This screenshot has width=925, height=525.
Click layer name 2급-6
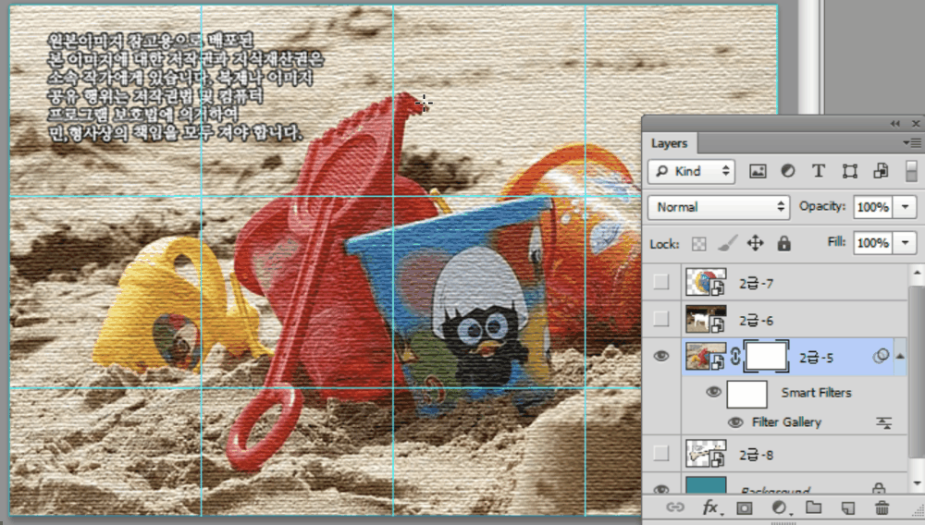(x=756, y=321)
